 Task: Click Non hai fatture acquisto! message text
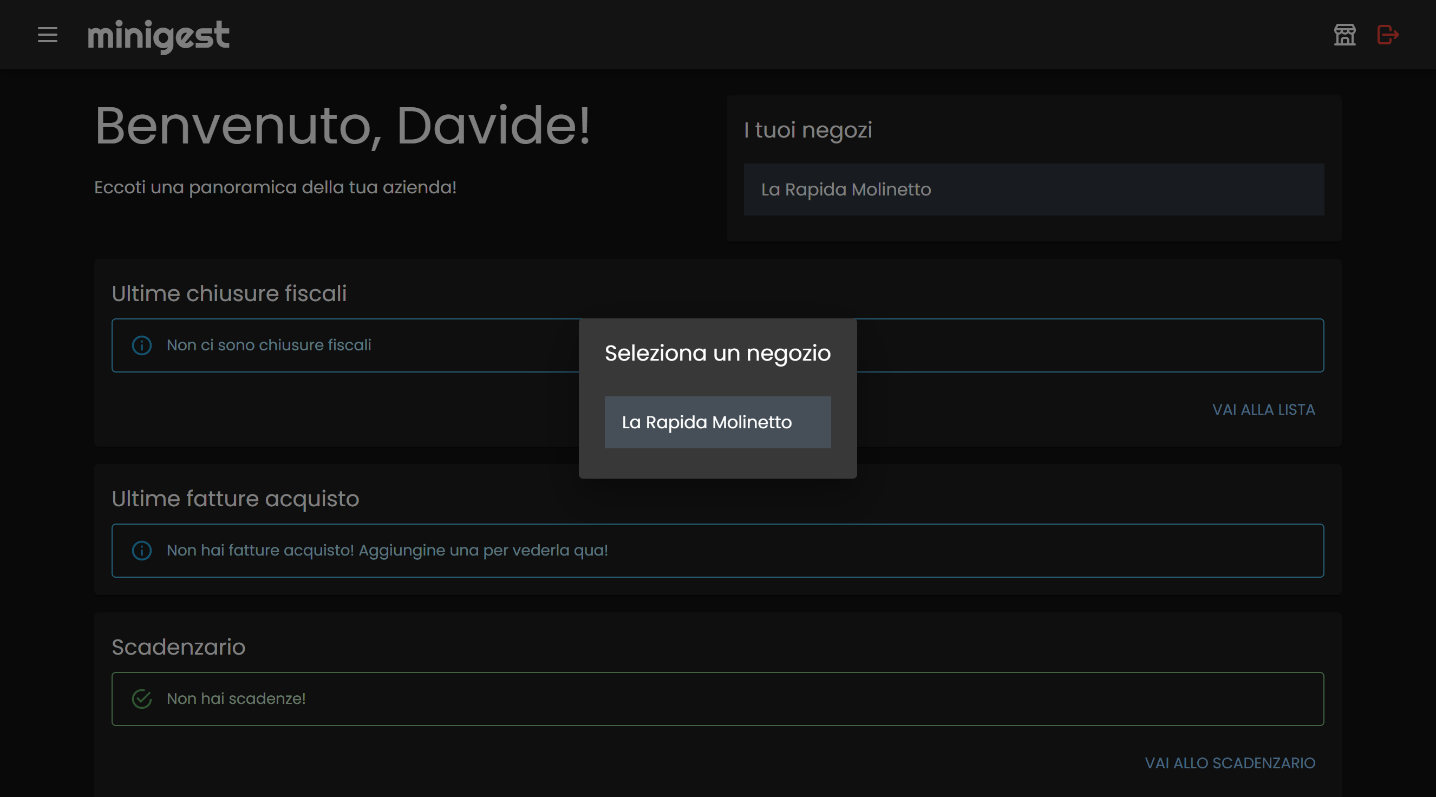tap(388, 551)
